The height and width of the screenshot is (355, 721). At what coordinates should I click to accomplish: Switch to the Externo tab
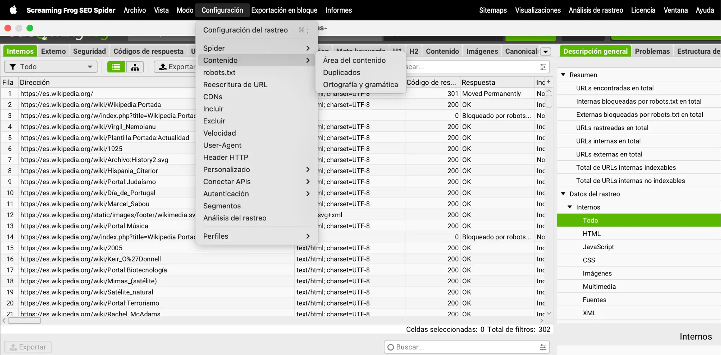pyautogui.click(x=54, y=51)
